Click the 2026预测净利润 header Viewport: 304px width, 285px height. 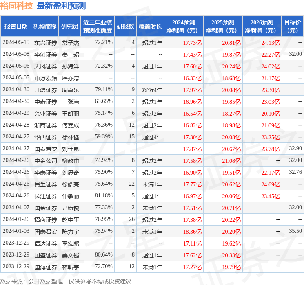(x=262, y=26)
